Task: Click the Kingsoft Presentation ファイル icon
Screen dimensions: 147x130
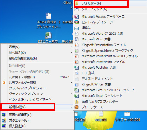Action: (x=76, y=45)
